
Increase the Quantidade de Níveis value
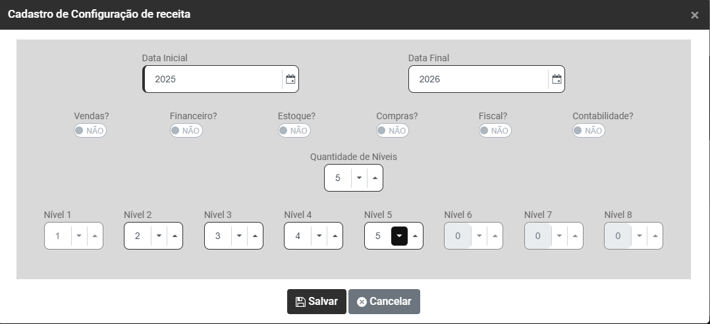[x=375, y=178]
